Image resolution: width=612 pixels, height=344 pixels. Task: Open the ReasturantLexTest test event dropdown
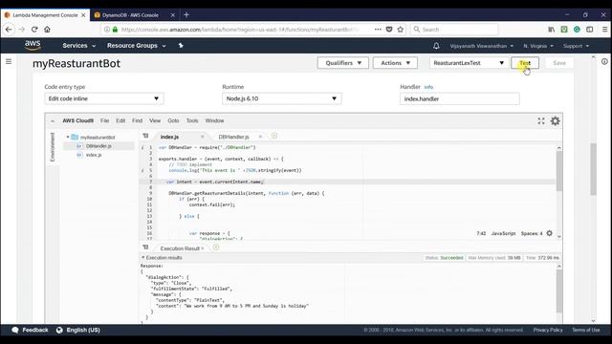click(x=470, y=63)
